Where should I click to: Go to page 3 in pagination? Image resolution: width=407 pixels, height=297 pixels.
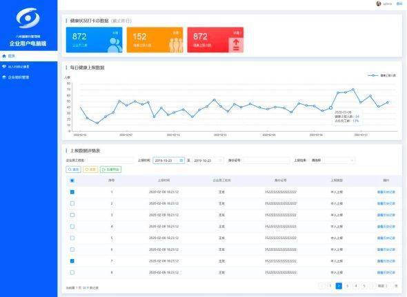pos(347,286)
